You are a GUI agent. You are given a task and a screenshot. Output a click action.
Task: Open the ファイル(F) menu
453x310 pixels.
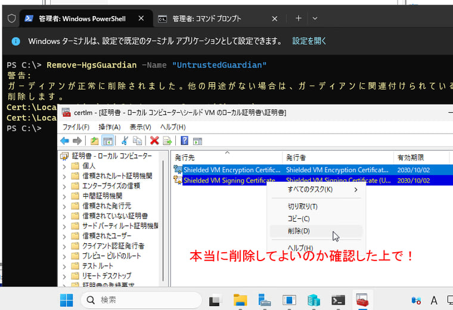click(x=76, y=127)
